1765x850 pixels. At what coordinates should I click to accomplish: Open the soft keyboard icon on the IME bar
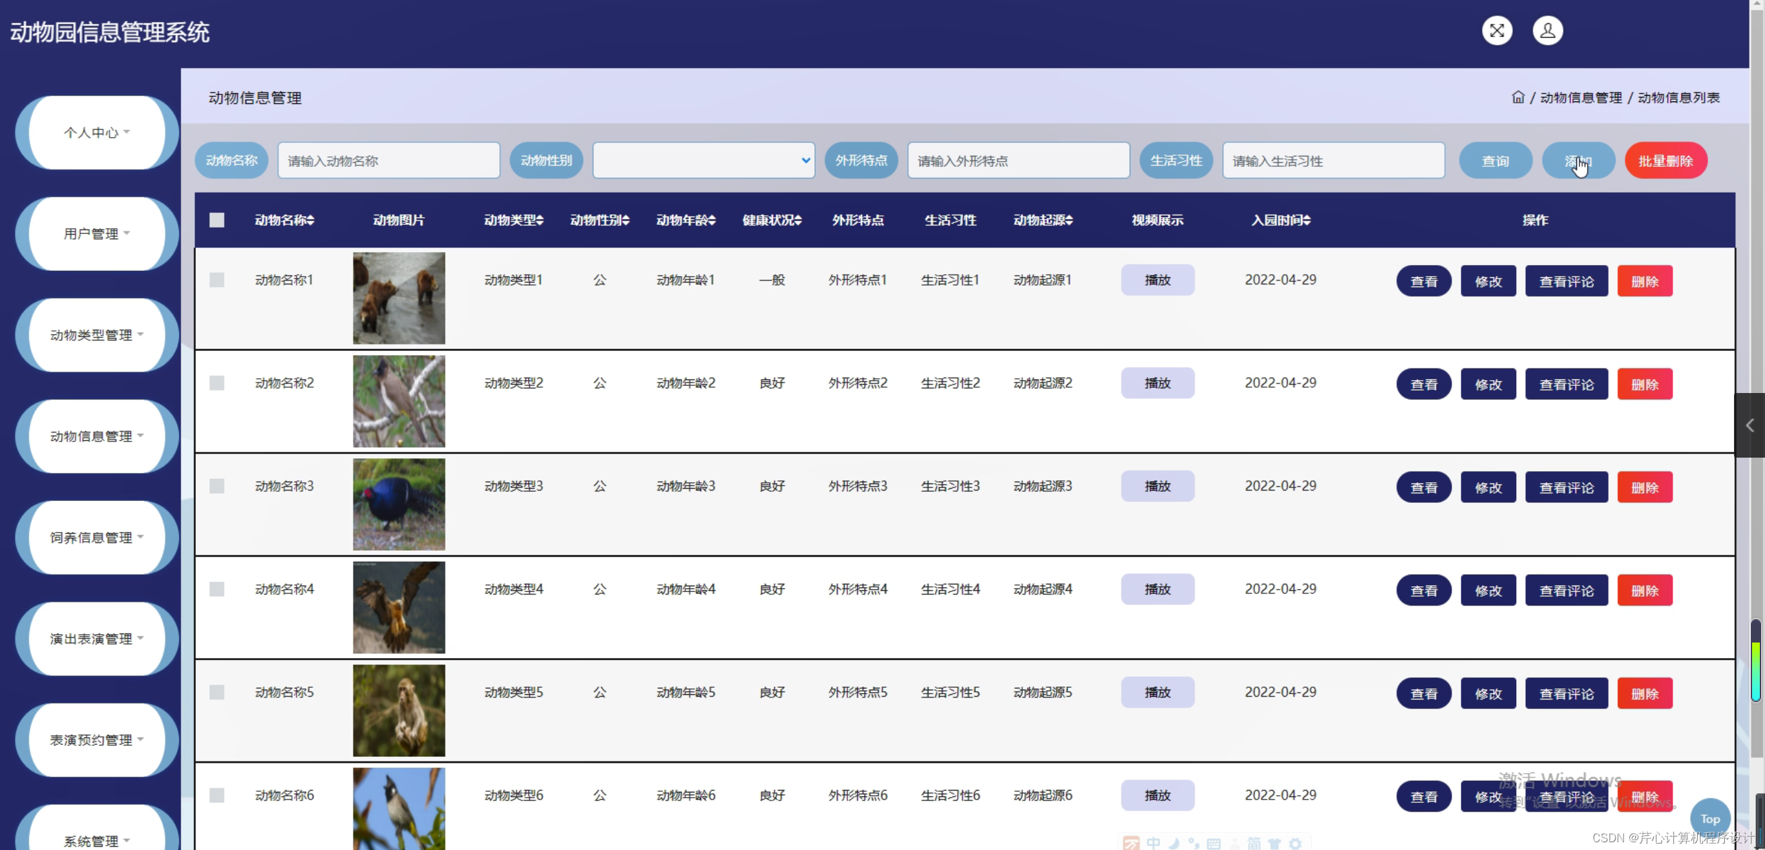pos(1215,844)
